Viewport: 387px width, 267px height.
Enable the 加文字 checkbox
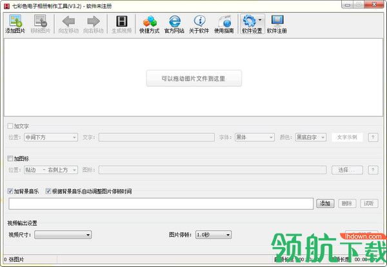click(10, 126)
